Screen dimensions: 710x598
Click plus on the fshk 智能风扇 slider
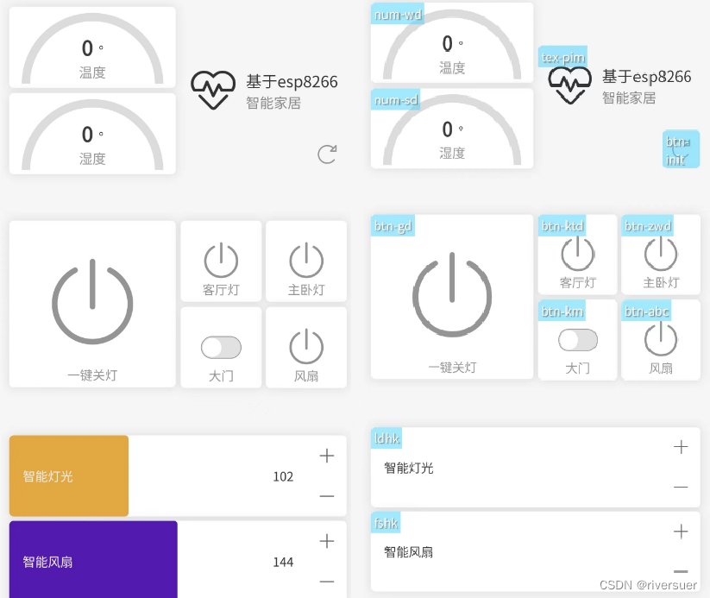click(681, 532)
